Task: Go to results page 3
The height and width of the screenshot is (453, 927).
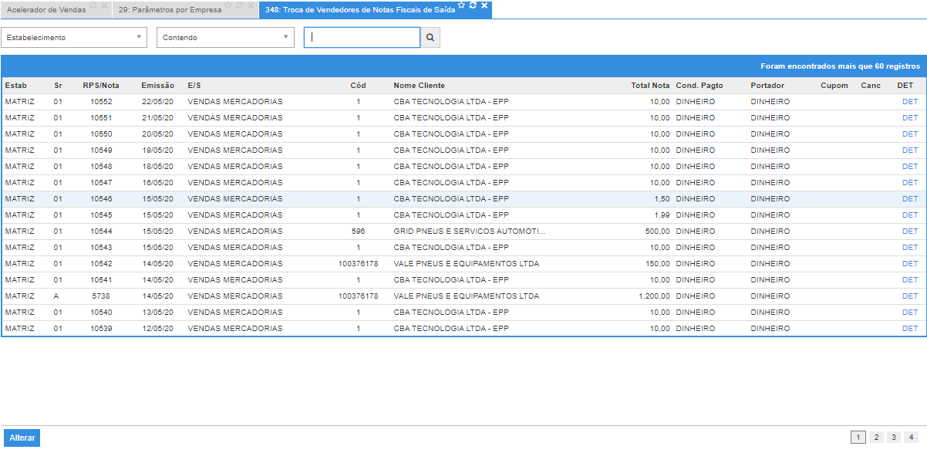Action: [894, 438]
